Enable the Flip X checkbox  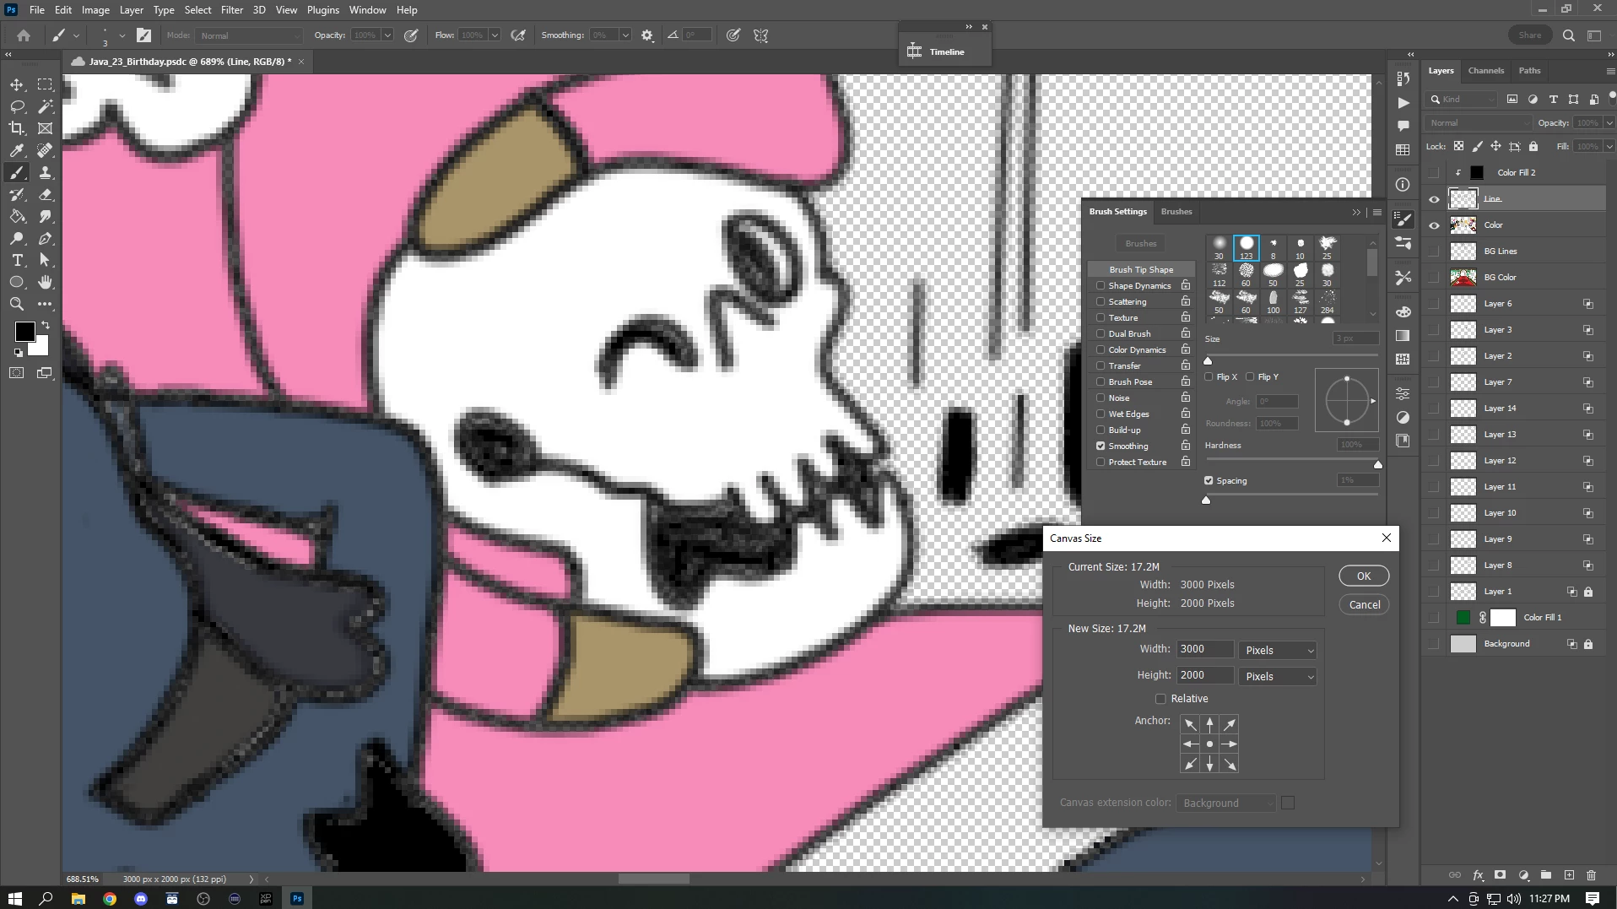click(1209, 376)
